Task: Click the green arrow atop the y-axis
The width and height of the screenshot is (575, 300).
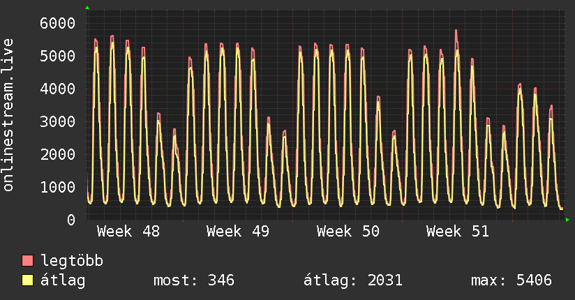Action: (x=87, y=8)
